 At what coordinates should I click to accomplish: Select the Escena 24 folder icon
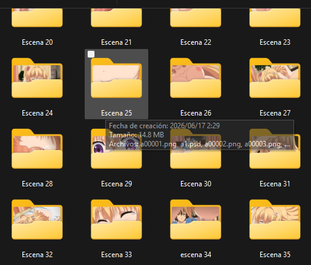tap(37, 78)
